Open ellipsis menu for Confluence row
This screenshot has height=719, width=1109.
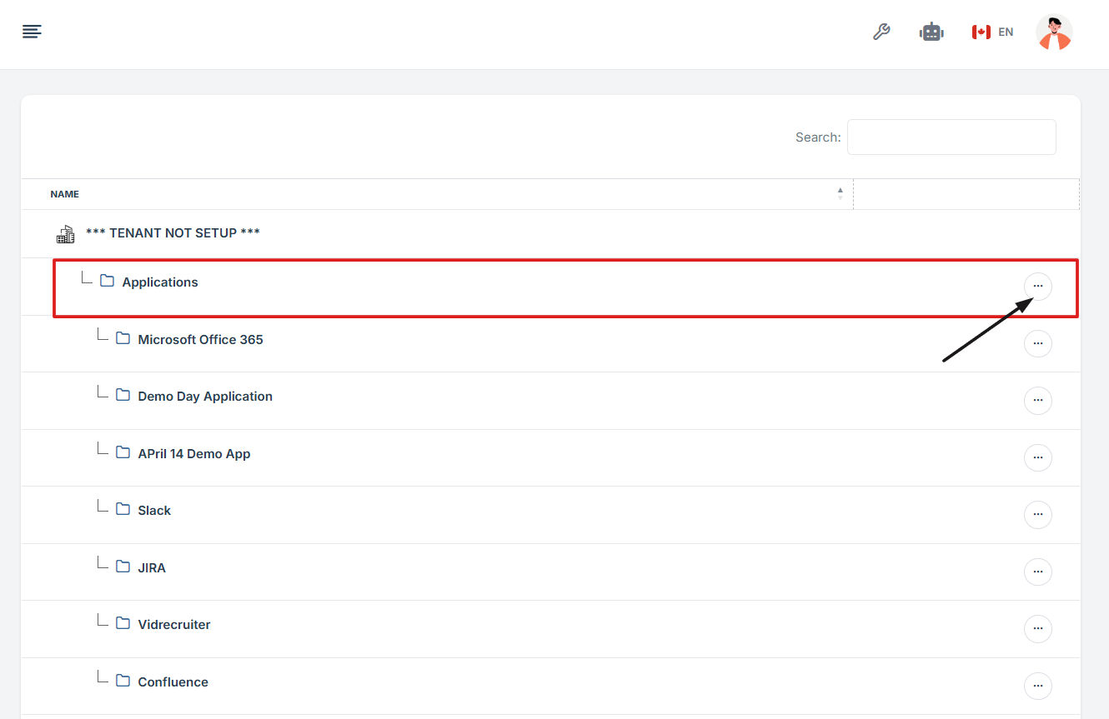pyautogui.click(x=1037, y=686)
